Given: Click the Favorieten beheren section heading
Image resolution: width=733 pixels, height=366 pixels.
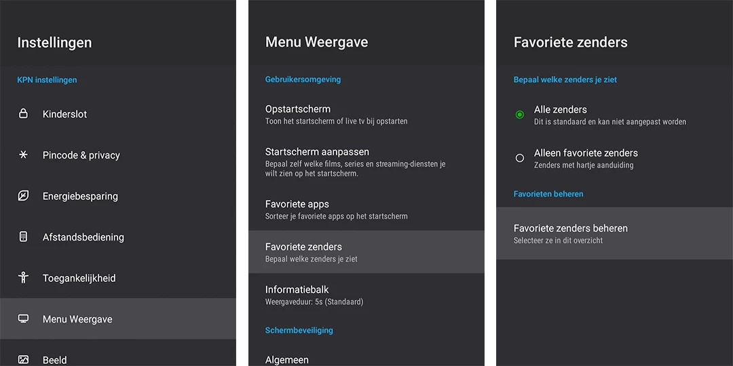Looking at the screenshot, I should (548, 194).
